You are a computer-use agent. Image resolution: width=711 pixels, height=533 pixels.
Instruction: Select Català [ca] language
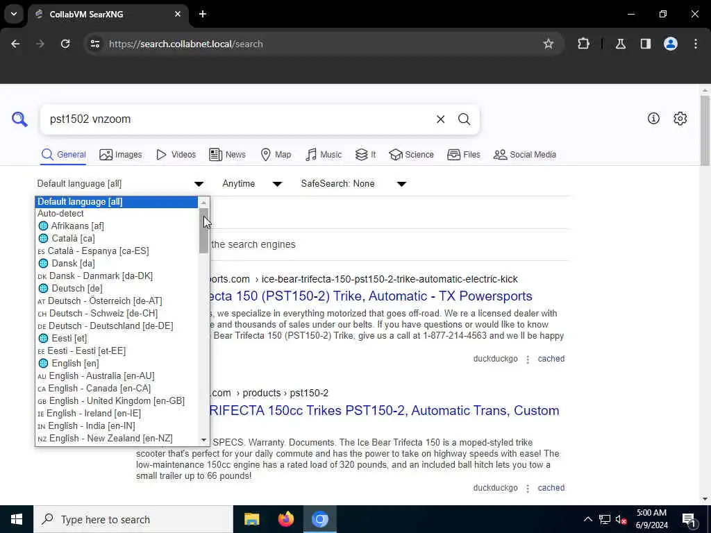[117, 239]
